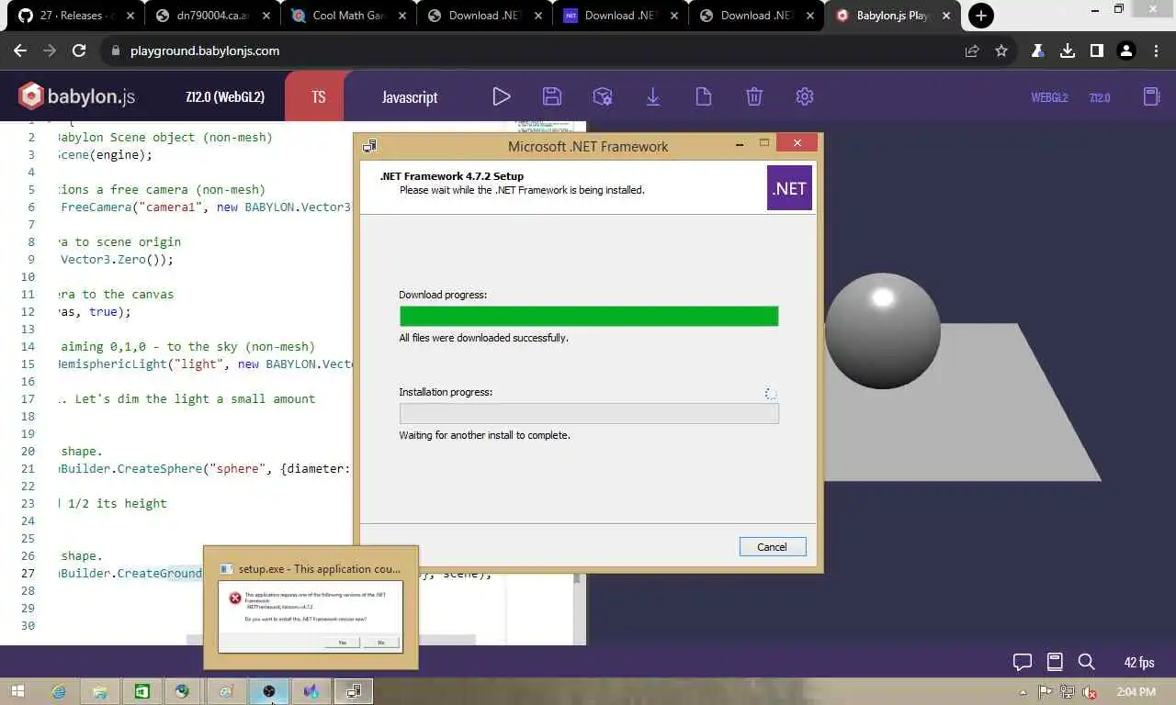Switch editor to Javascript mode
This screenshot has height=705, width=1176.
point(410,96)
